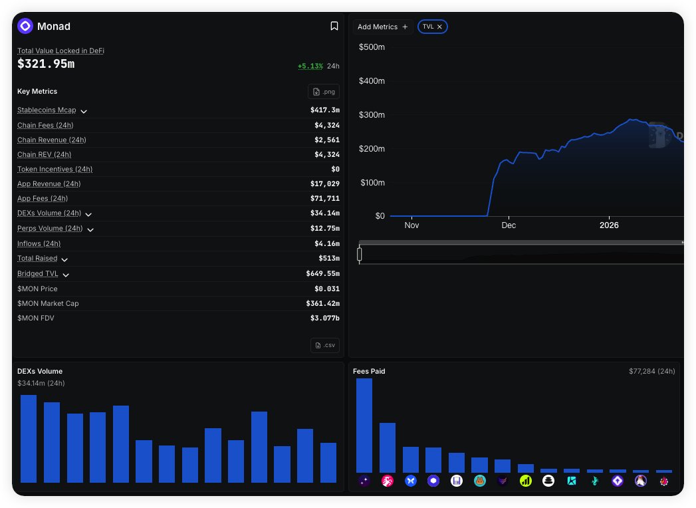Click the DEXs Volume panel title
The width and height of the screenshot is (696, 508).
(40, 371)
